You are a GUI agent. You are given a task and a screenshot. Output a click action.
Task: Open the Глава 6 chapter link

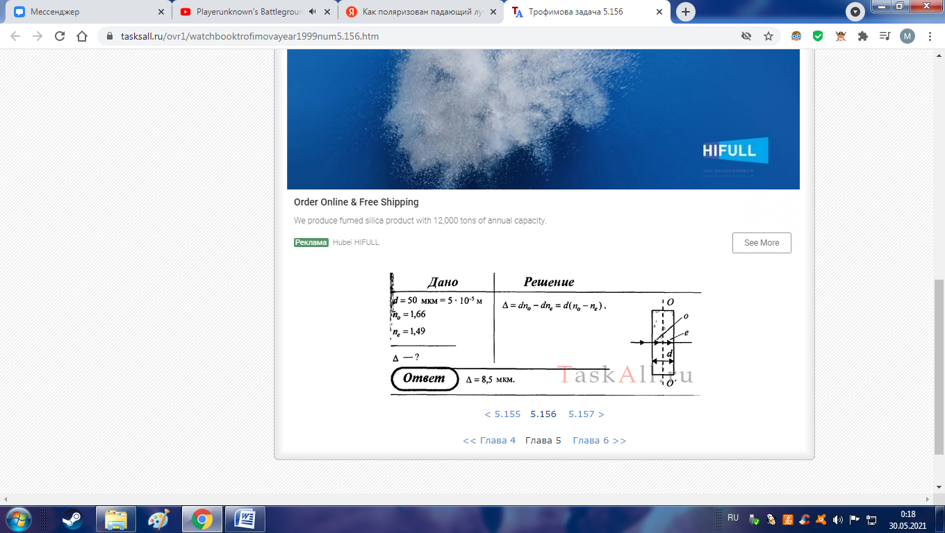click(599, 441)
